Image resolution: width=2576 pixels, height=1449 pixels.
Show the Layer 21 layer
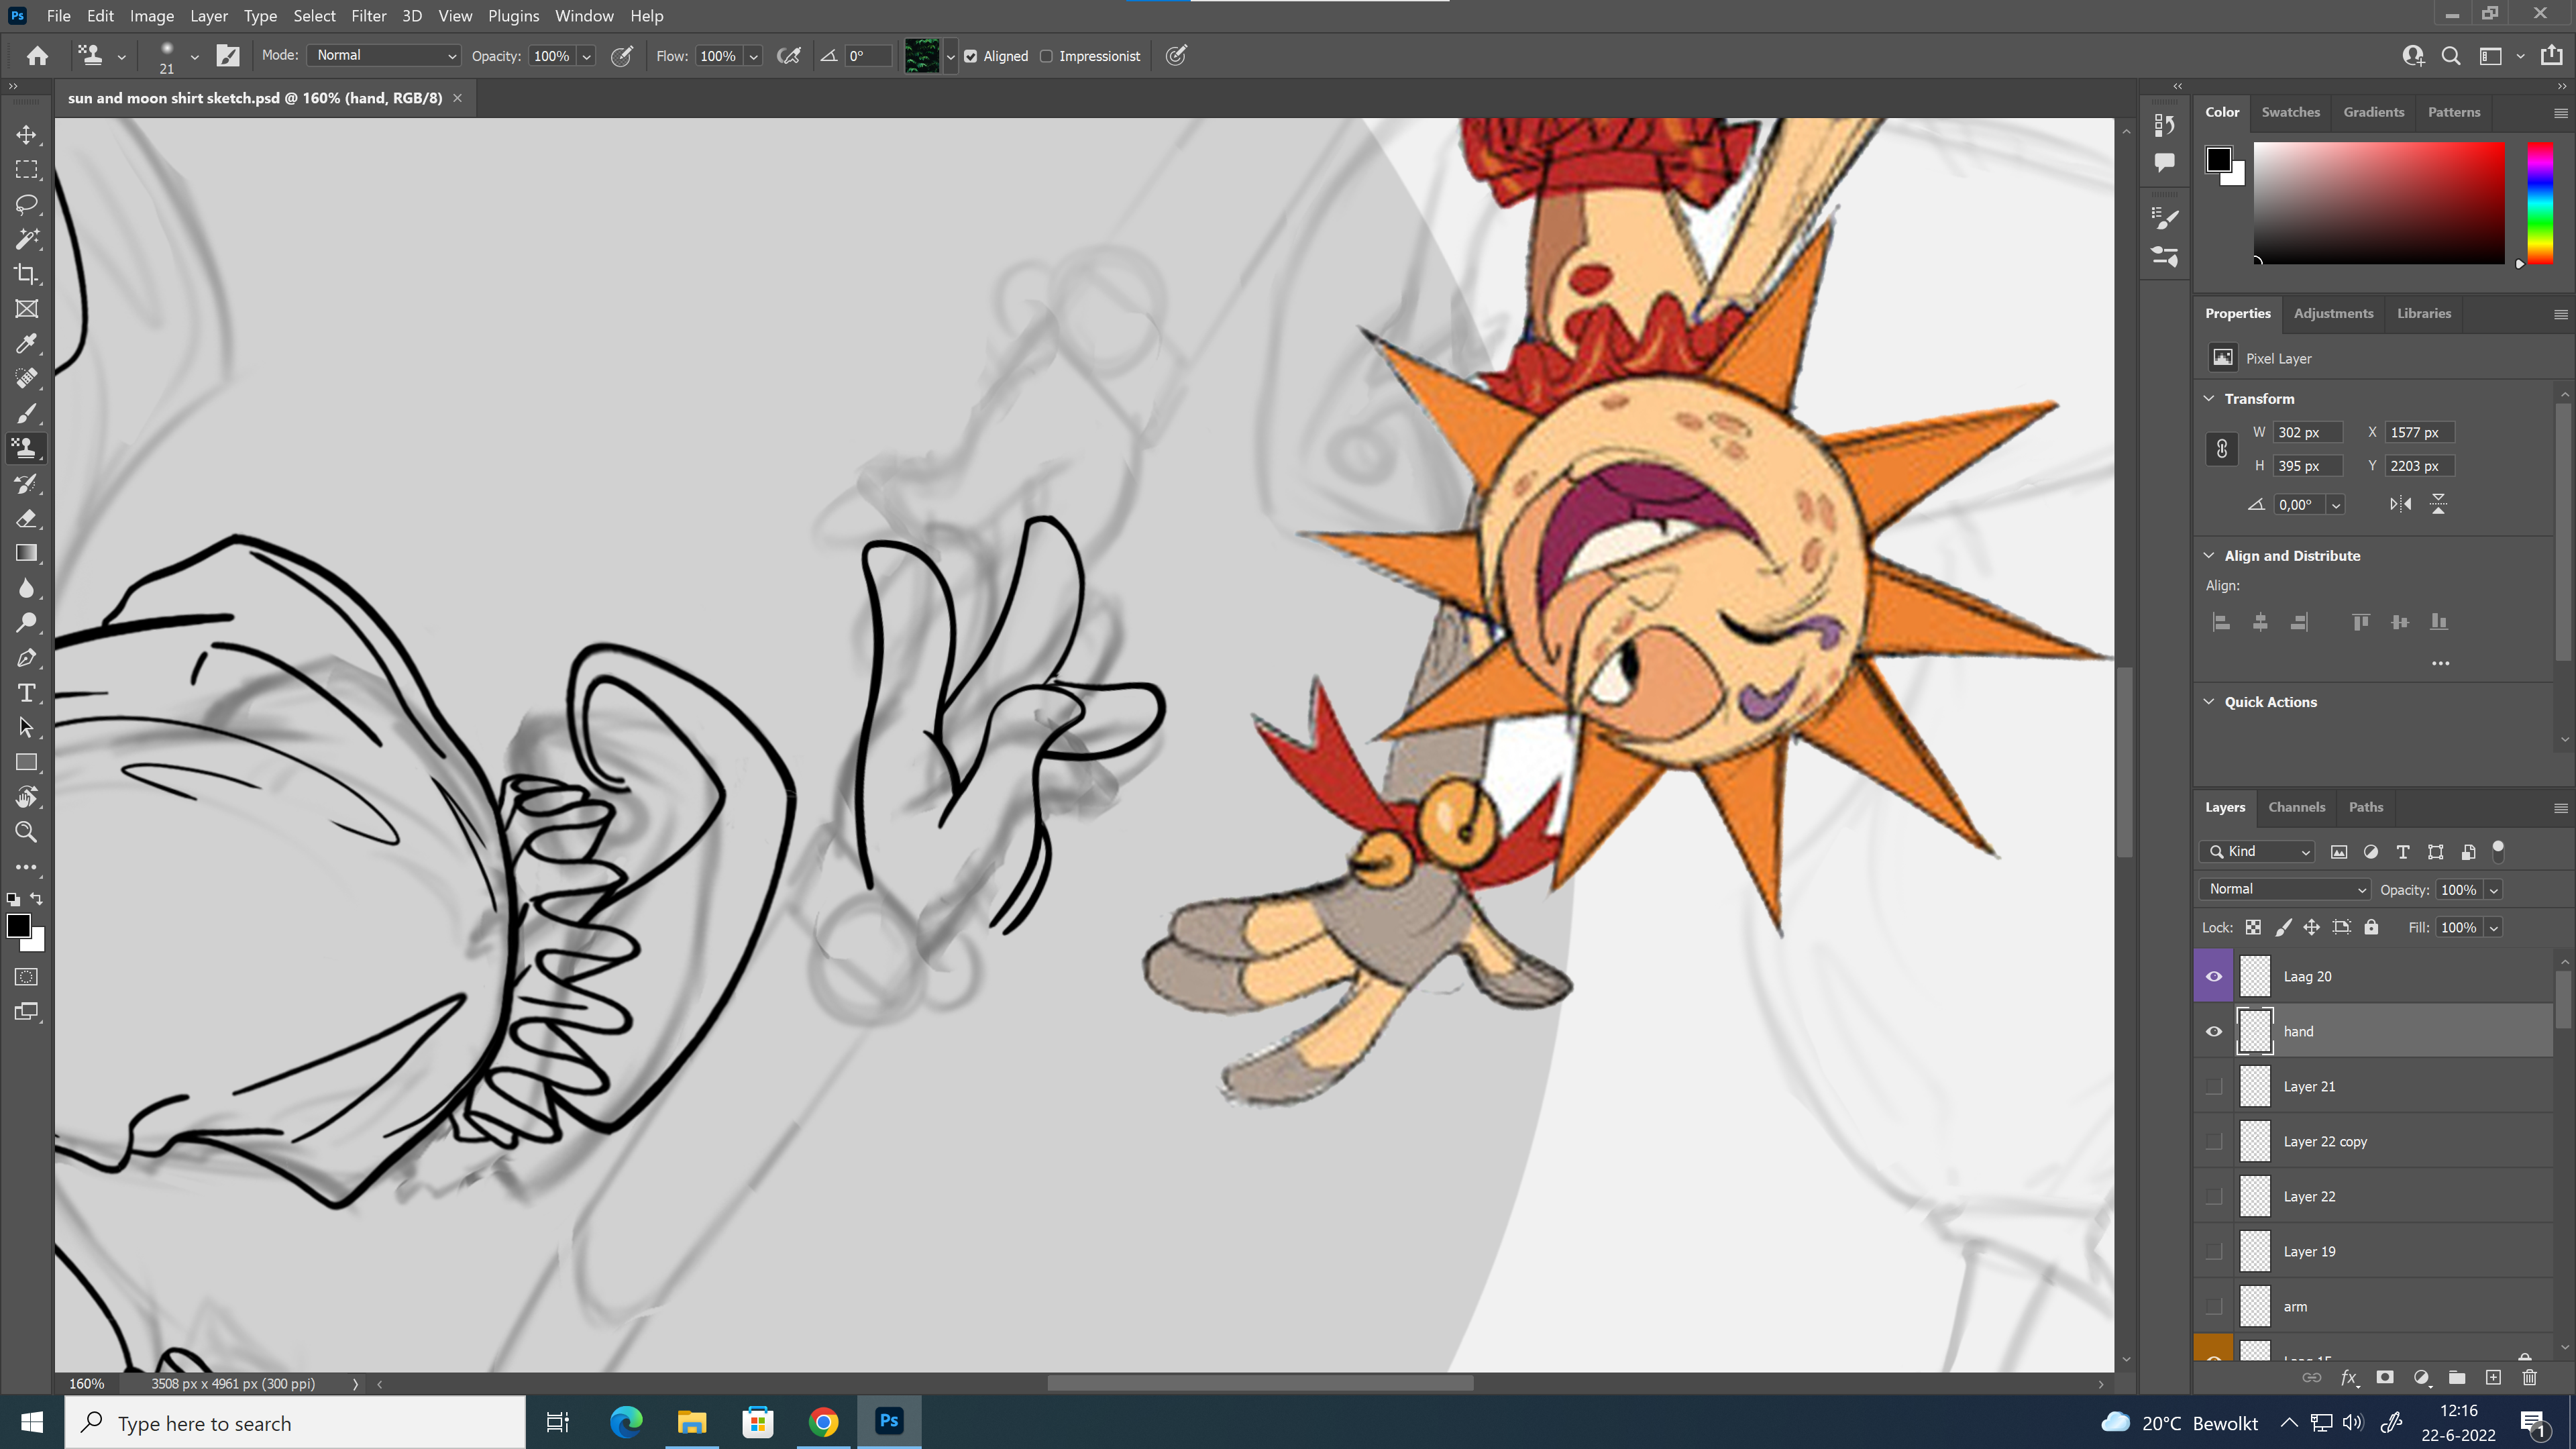(x=2213, y=1086)
